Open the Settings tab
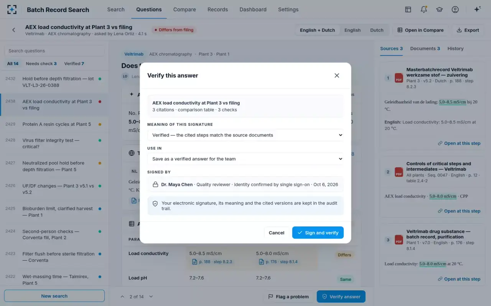491x306 pixels. tap(288, 10)
